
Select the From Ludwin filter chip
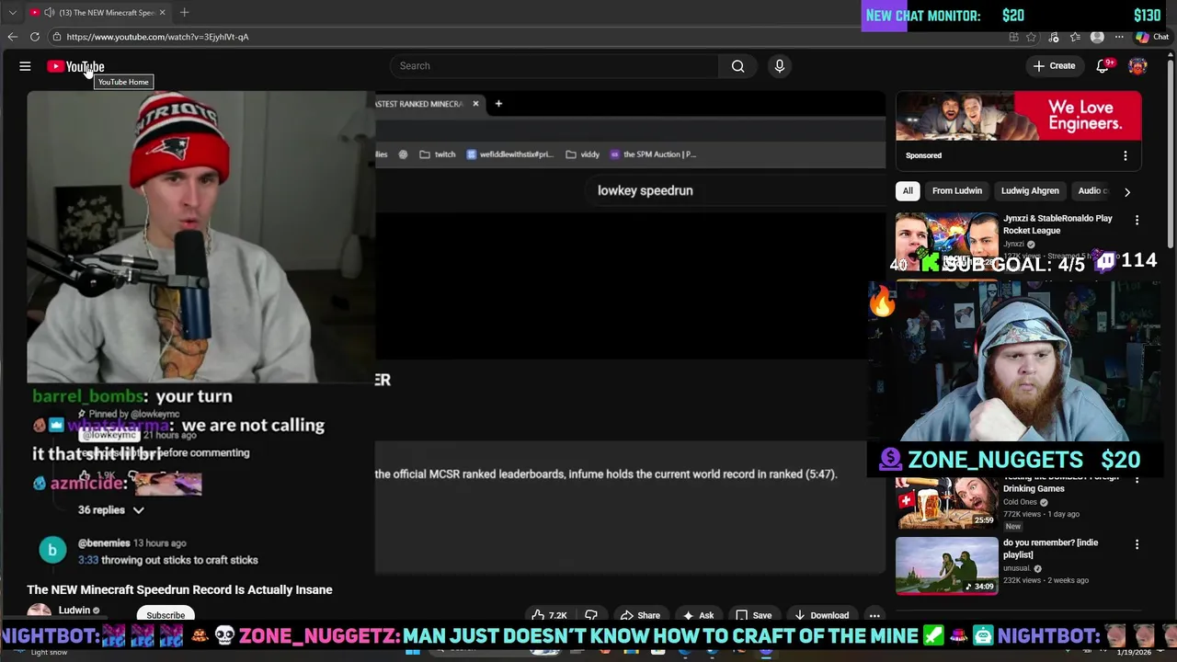click(x=957, y=191)
